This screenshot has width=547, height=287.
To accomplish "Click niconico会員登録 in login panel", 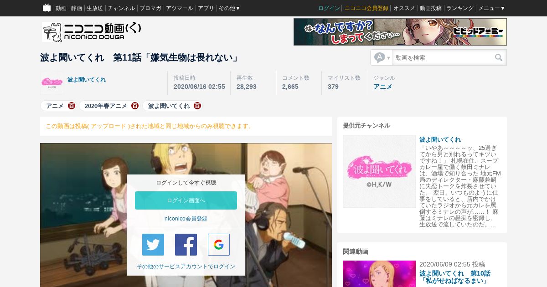I will pos(186,219).
